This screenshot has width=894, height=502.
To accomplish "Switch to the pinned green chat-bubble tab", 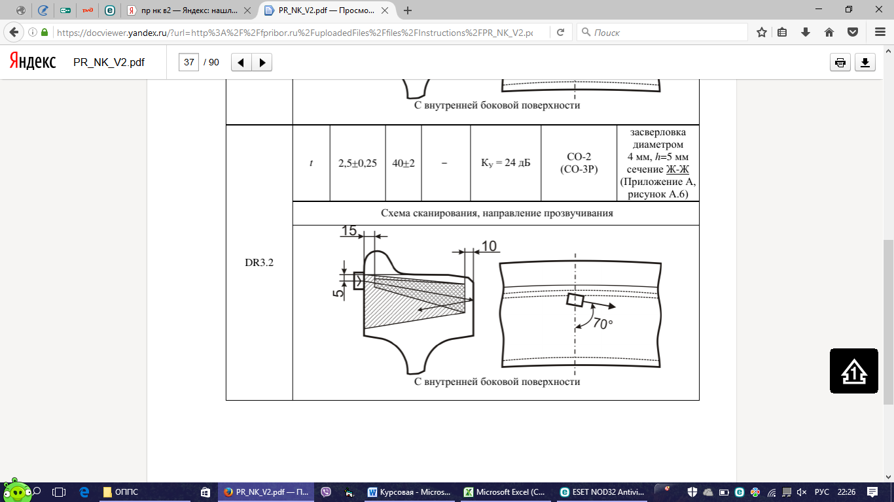I will [65, 10].
